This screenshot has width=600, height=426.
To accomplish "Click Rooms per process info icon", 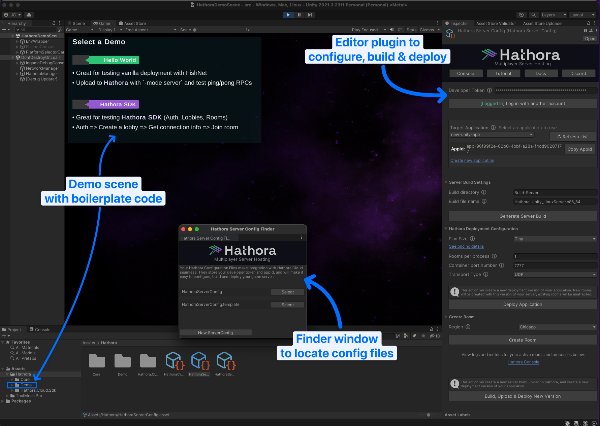I will point(494,256).
